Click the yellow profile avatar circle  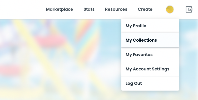point(170,9)
